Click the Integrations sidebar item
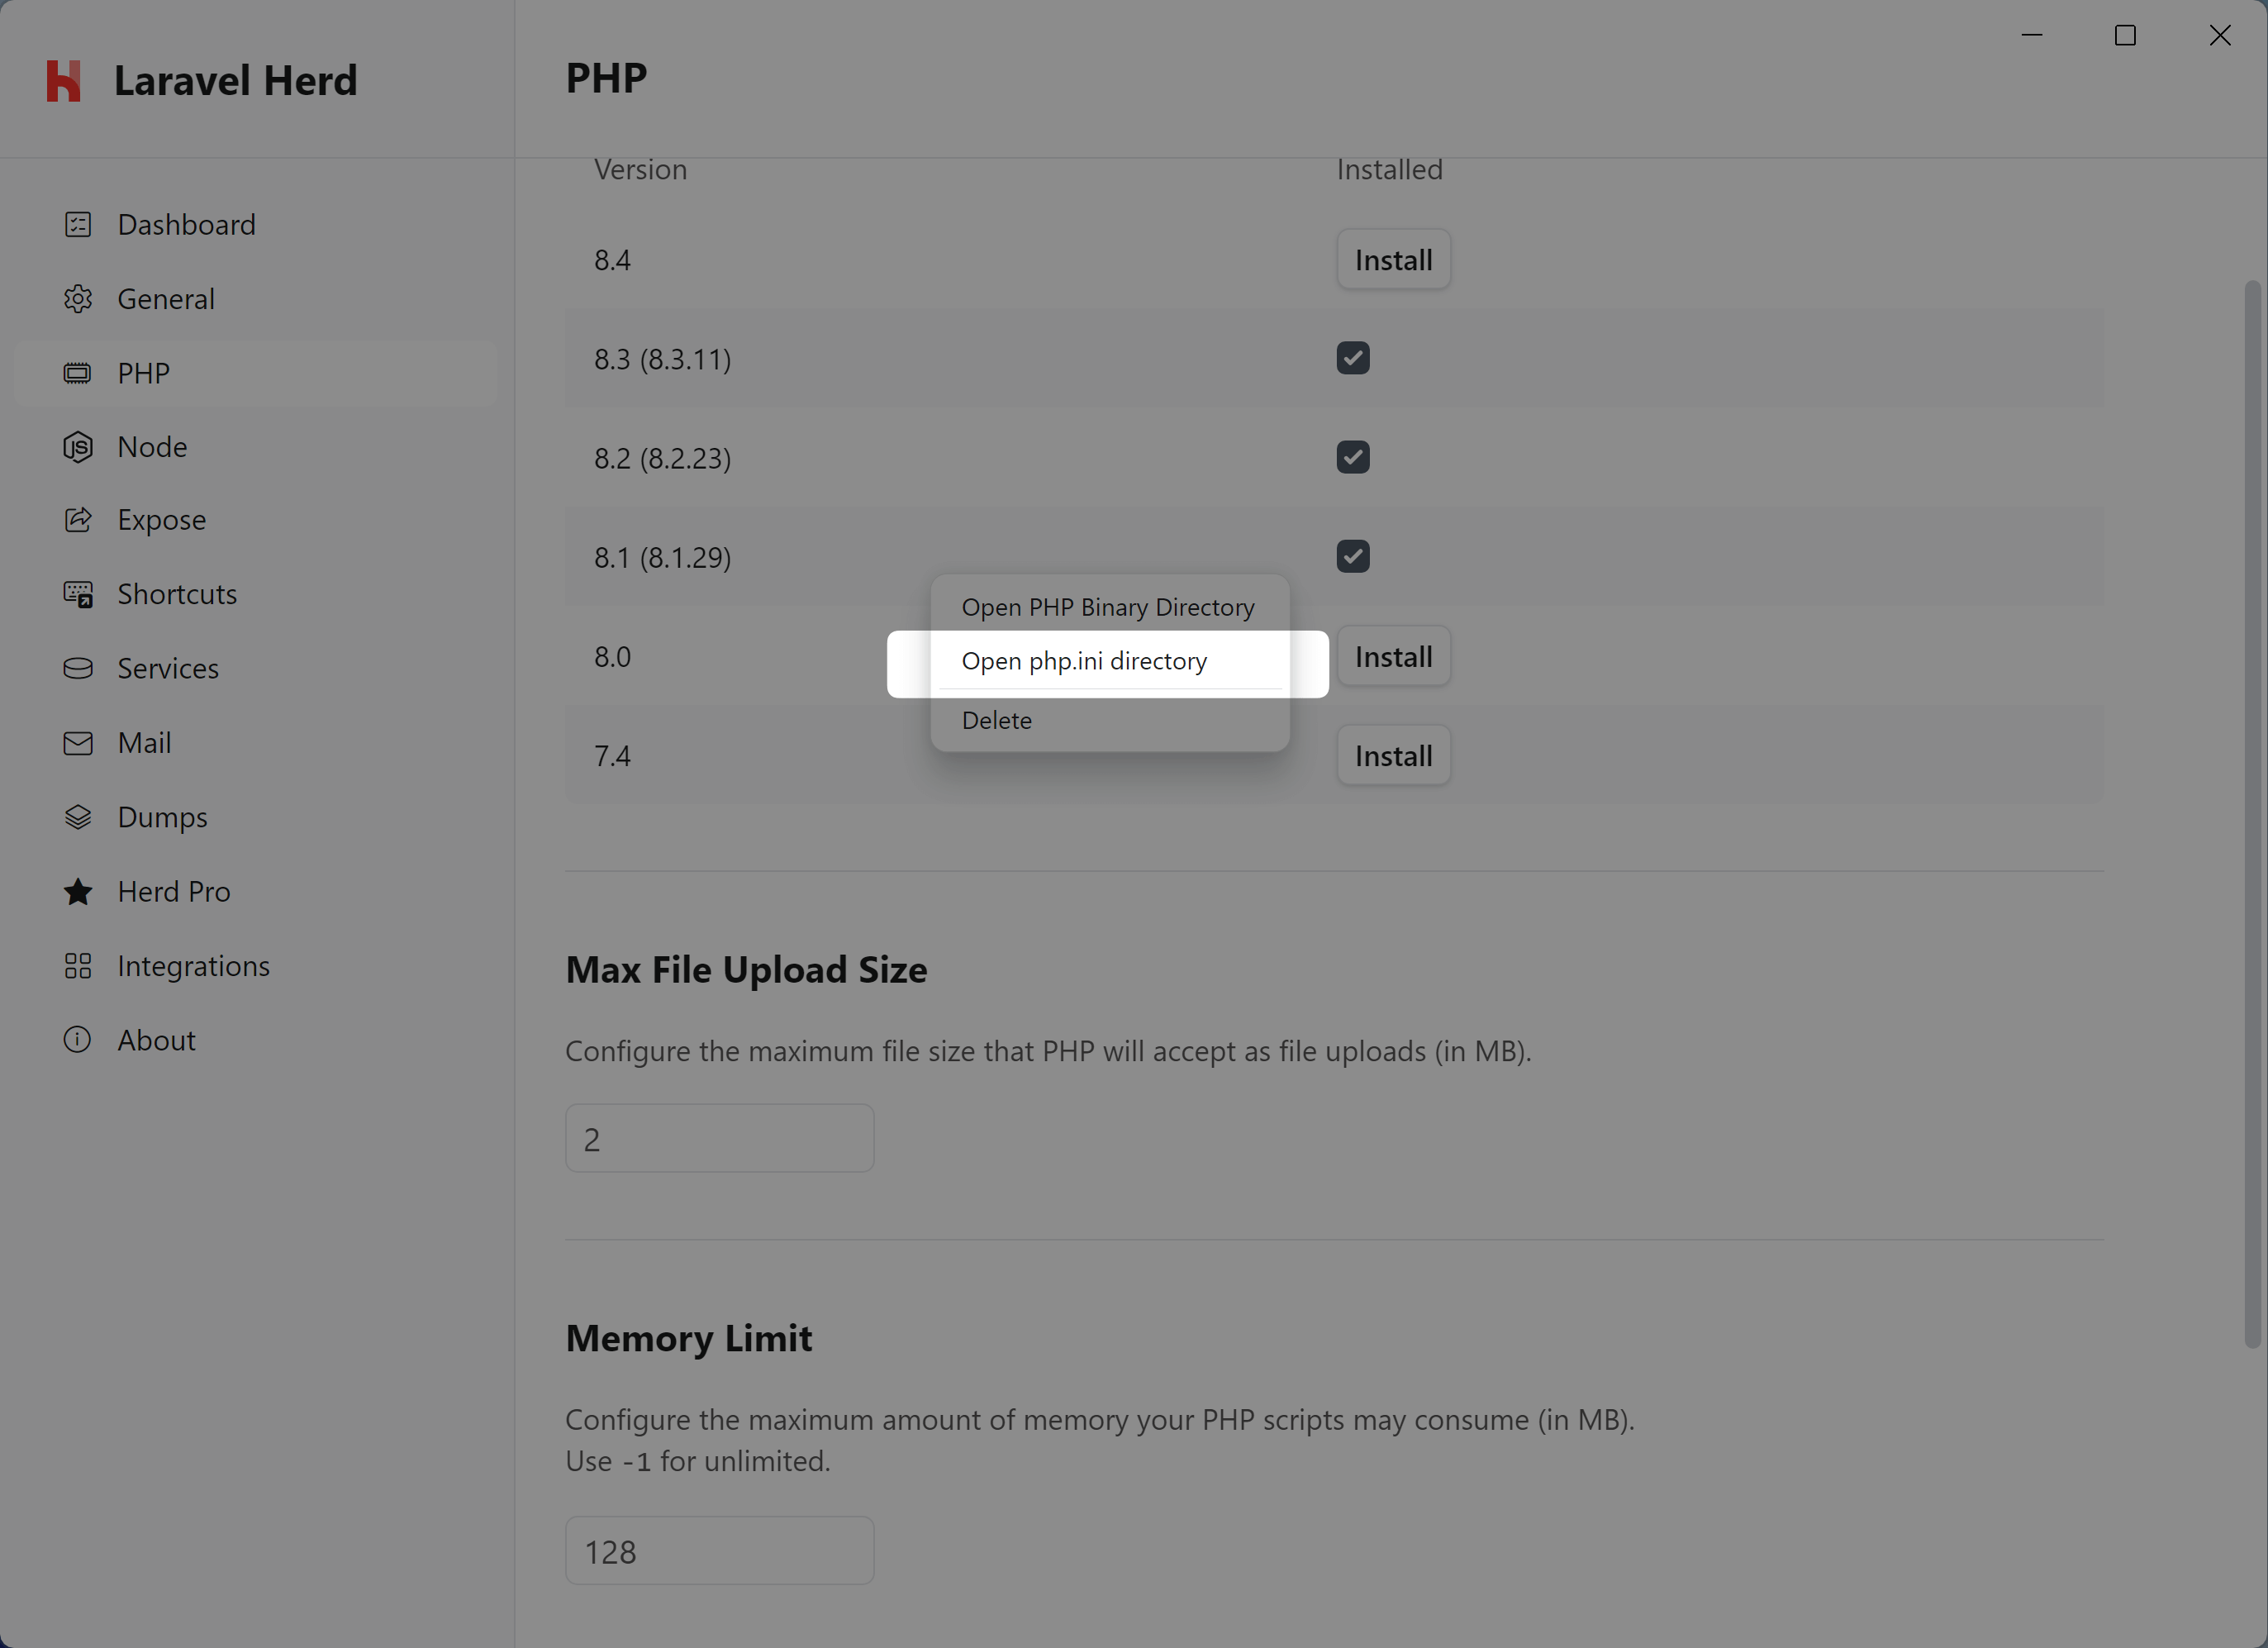The height and width of the screenshot is (1648, 2268). 193,965
